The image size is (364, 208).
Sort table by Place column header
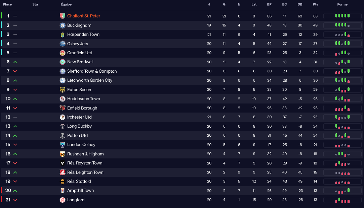click(7, 4)
